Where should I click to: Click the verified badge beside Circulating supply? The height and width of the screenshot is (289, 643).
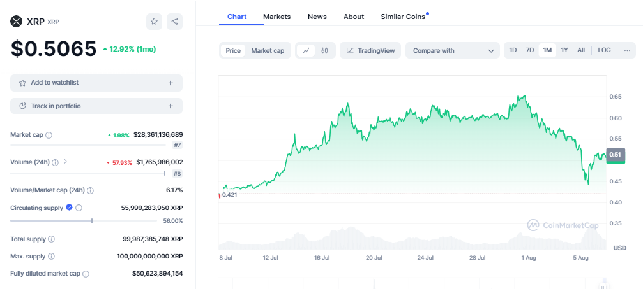pyautogui.click(x=70, y=208)
